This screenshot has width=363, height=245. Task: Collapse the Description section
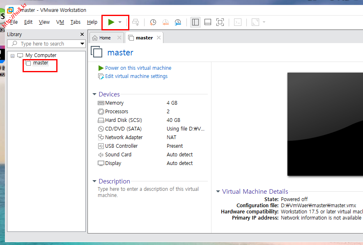94,181
